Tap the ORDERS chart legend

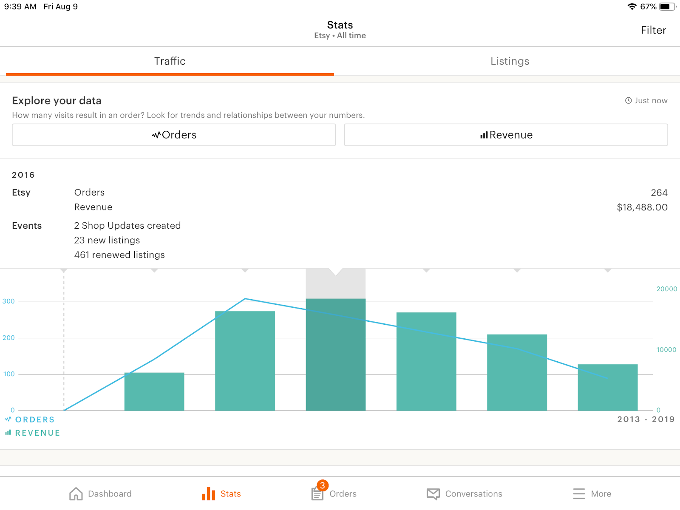[35, 419]
